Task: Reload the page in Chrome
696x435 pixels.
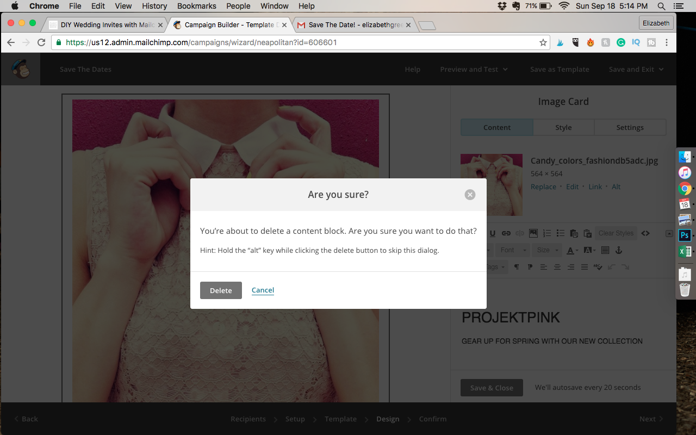Action: tap(41, 42)
